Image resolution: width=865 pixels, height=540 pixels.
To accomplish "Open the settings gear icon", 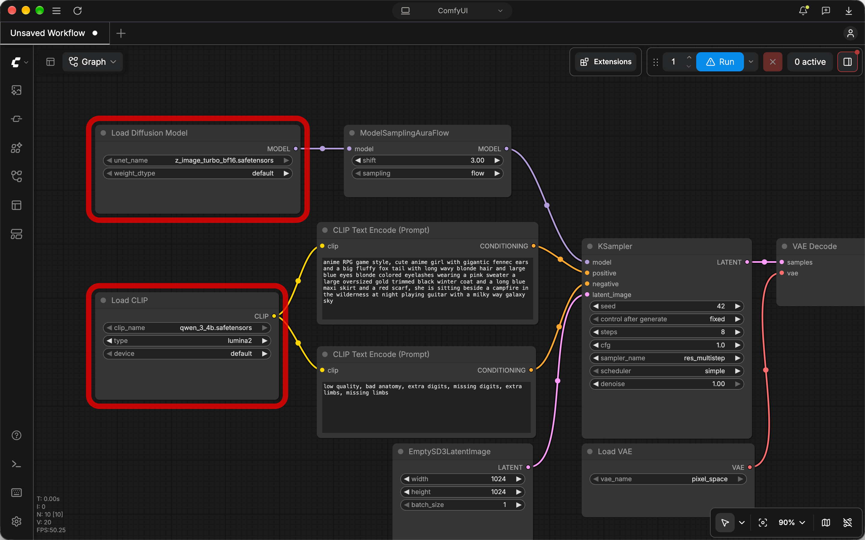I will point(17,521).
